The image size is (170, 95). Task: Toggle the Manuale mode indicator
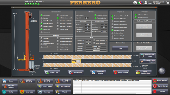point(41,18)
